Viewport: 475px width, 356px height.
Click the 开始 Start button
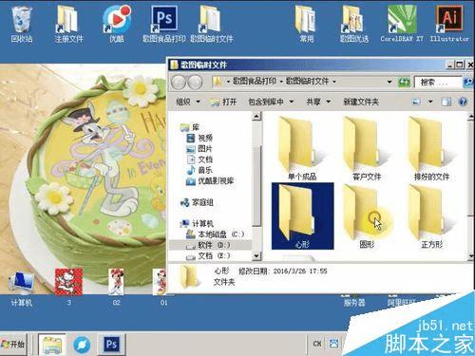pos(13,344)
